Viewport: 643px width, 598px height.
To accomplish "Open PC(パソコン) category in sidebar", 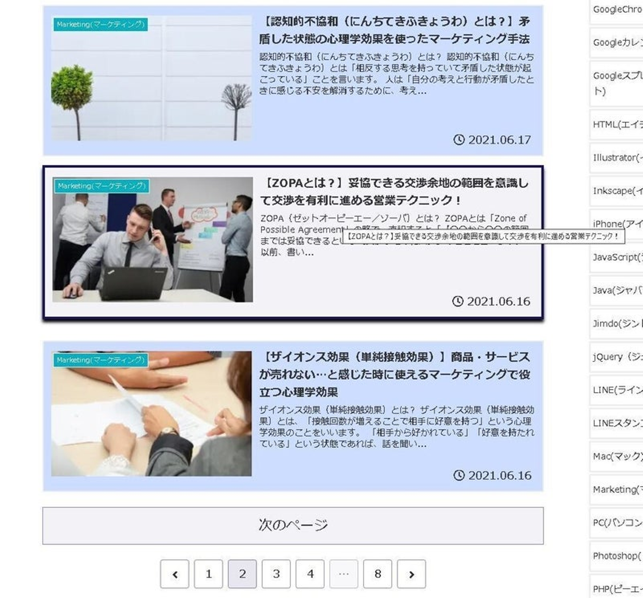I will (x=616, y=523).
